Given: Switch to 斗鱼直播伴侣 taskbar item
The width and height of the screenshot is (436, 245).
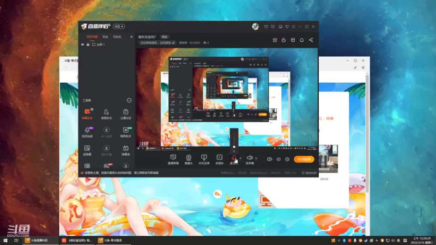Looking at the screenshot, I should point(40,240).
